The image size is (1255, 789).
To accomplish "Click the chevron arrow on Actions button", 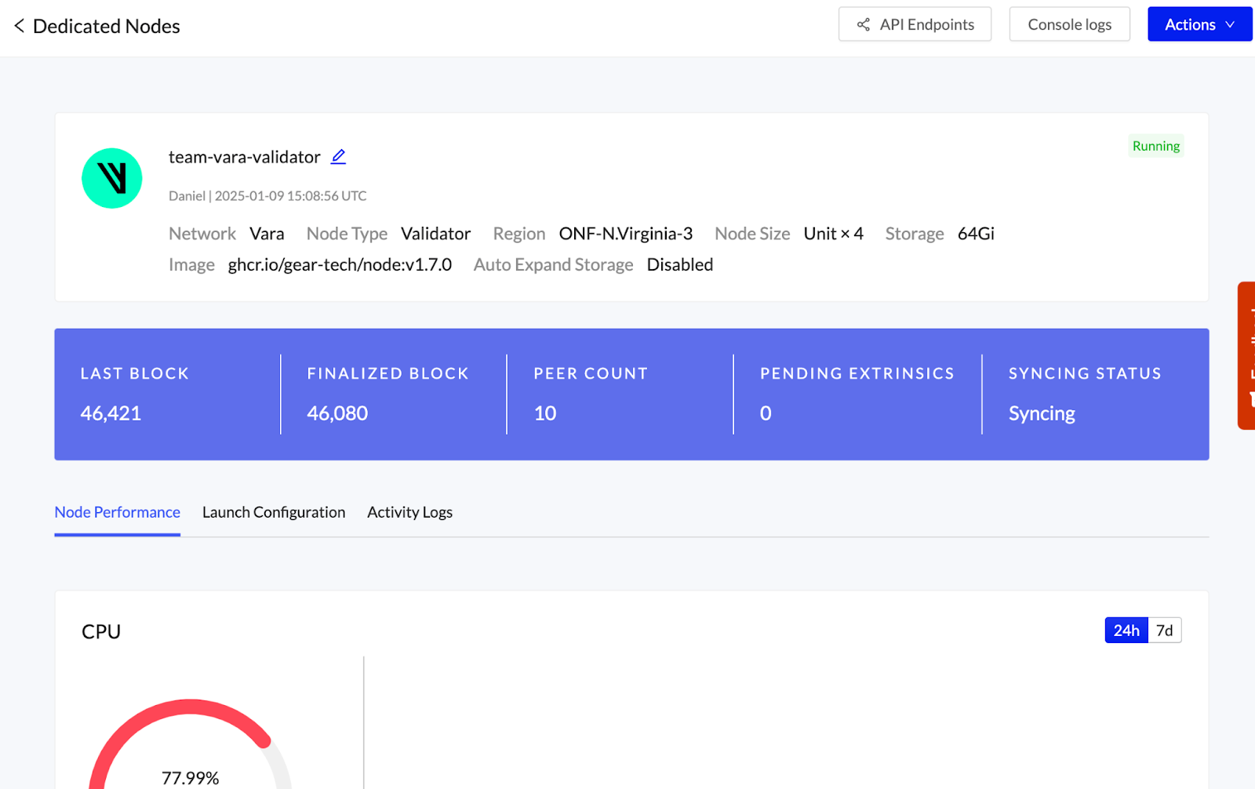I will (1230, 25).
